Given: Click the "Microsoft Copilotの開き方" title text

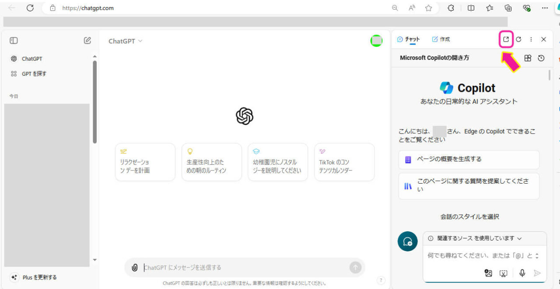Looking at the screenshot, I should click(x=434, y=58).
